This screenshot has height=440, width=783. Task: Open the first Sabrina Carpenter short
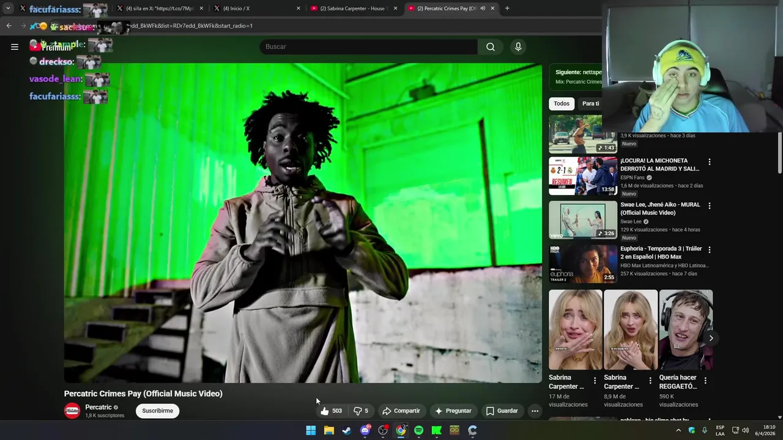click(576, 330)
